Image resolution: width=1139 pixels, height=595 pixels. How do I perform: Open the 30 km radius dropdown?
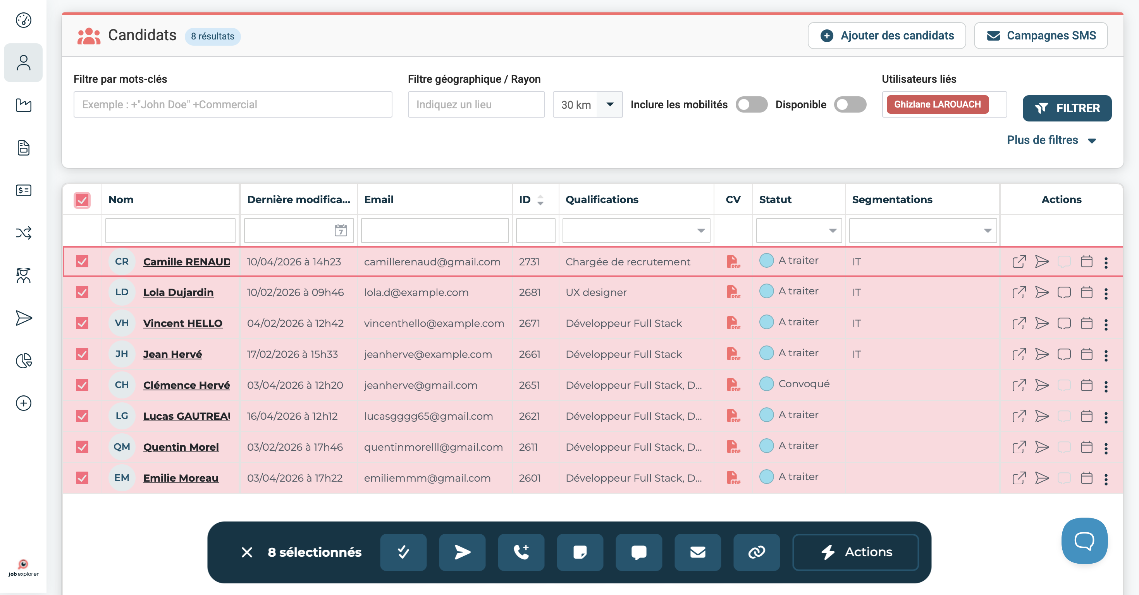click(587, 104)
